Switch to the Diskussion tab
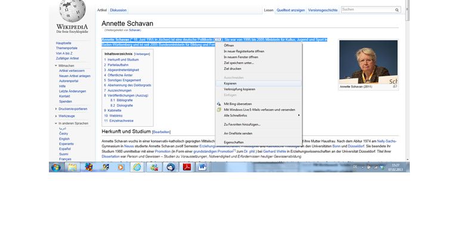This screenshot has width=458, height=230. pos(118,10)
